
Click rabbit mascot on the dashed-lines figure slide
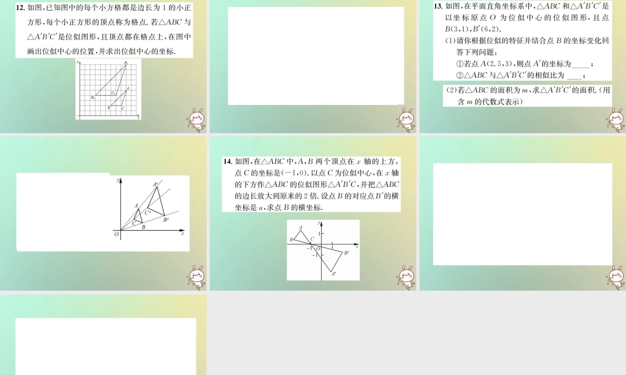pos(197,277)
